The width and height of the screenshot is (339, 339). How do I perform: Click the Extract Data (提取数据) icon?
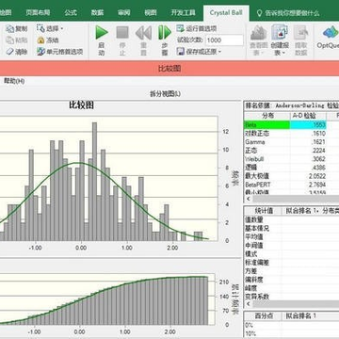[x=300, y=40]
